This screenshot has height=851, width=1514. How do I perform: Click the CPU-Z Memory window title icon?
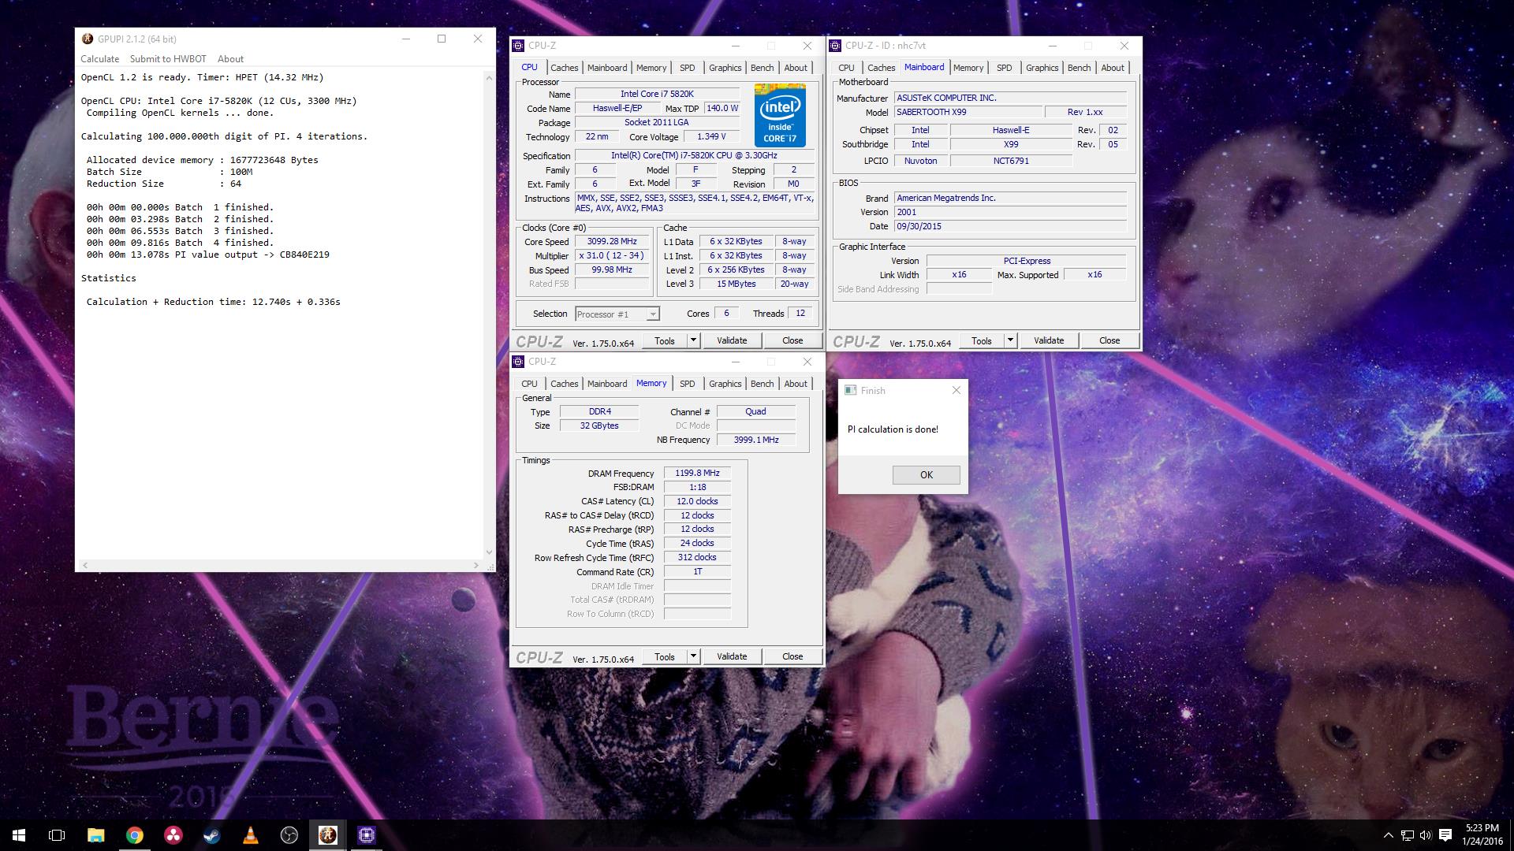(518, 362)
